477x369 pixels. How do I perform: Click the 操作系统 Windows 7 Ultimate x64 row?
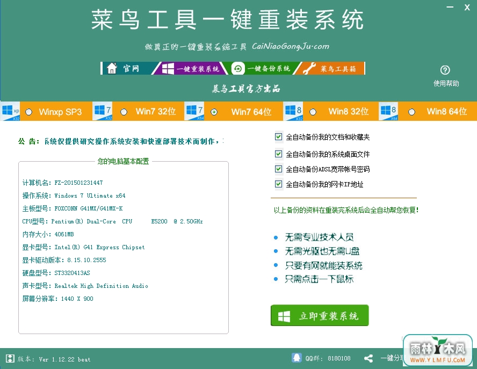(x=74, y=196)
